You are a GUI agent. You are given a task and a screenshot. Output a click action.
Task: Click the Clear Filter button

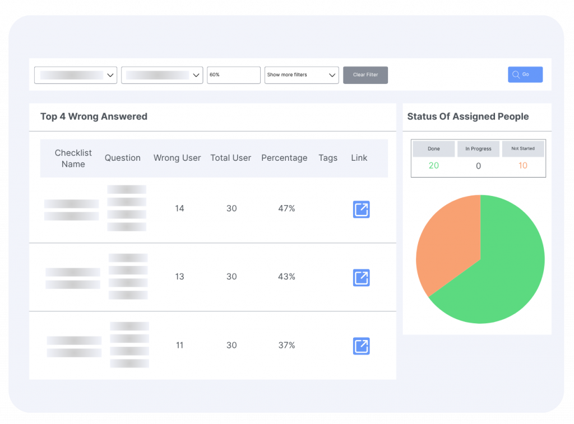tap(365, 75)
